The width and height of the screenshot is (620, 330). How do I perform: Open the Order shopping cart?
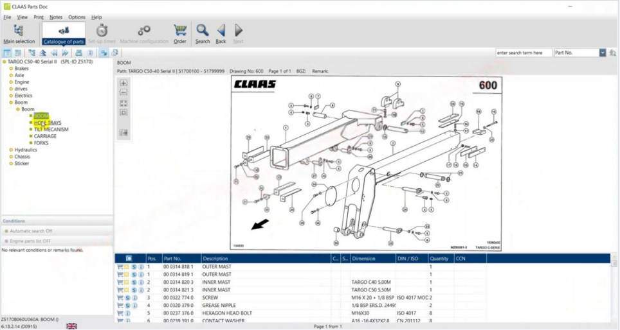coord(180,33)
